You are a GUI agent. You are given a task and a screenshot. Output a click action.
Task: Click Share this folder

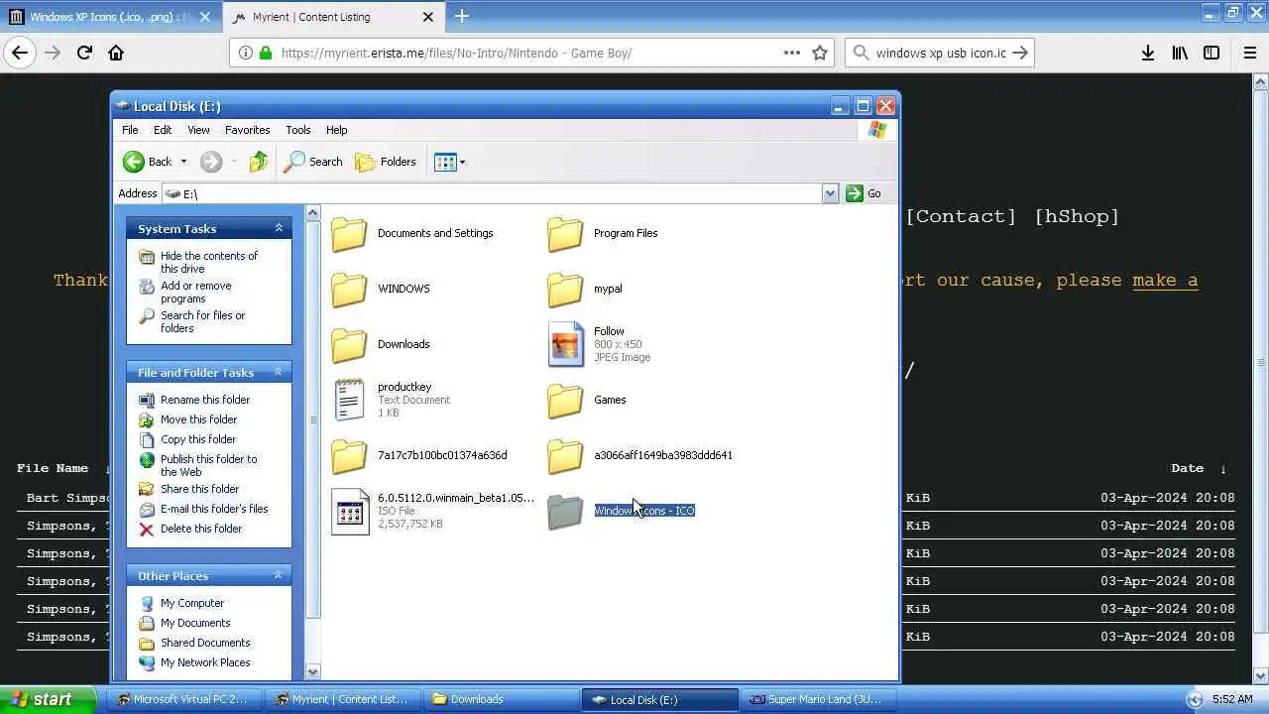click(x=199, y=489)
